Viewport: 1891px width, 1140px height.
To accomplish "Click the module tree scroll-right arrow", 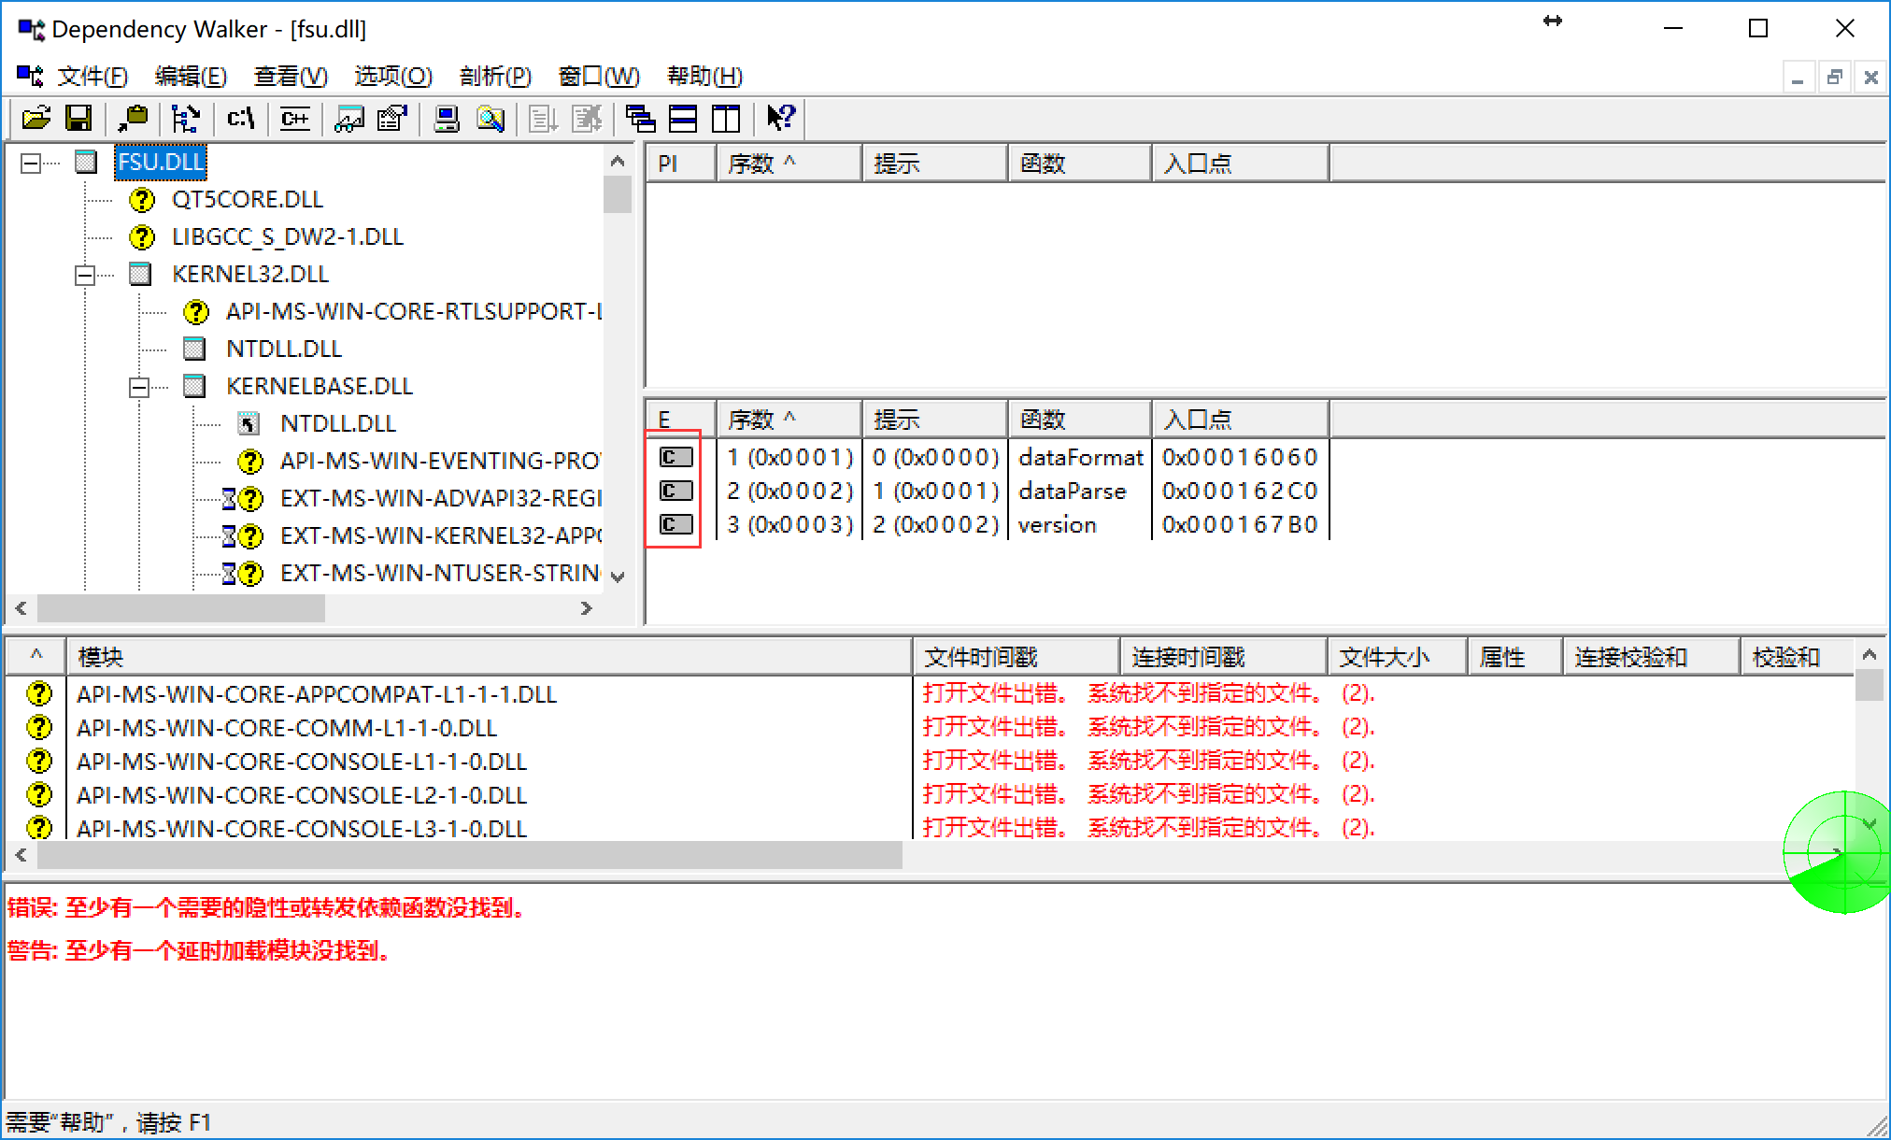I will 586,608.
